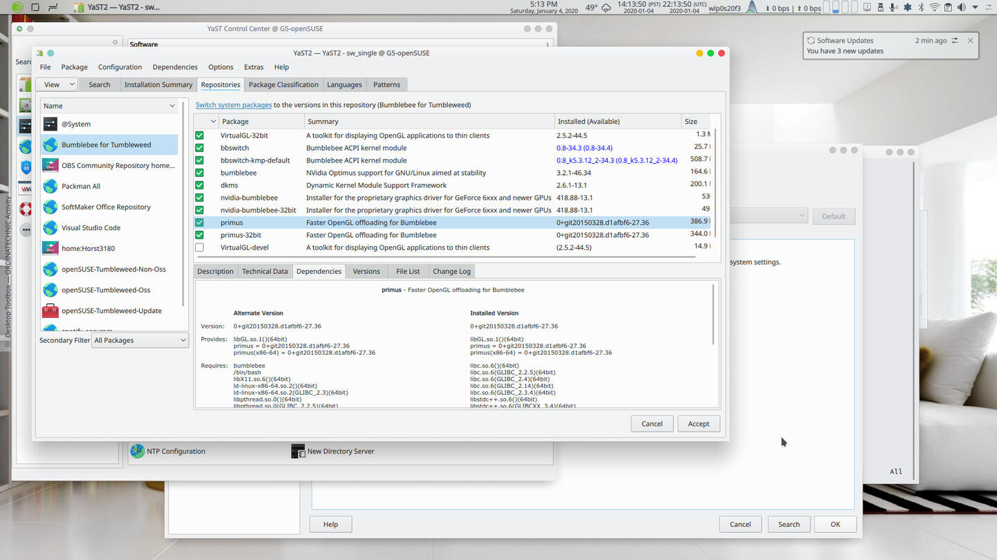The height and width of the screenshot is (560, 997).
Task: Open the File List tab
Action: (408, 271)
